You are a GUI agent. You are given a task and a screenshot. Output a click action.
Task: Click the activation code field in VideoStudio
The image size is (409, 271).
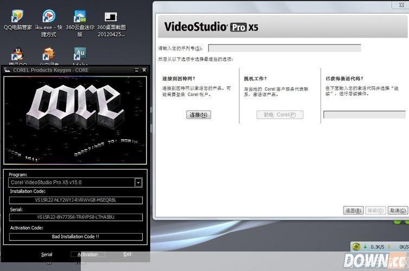pos(365,115)
